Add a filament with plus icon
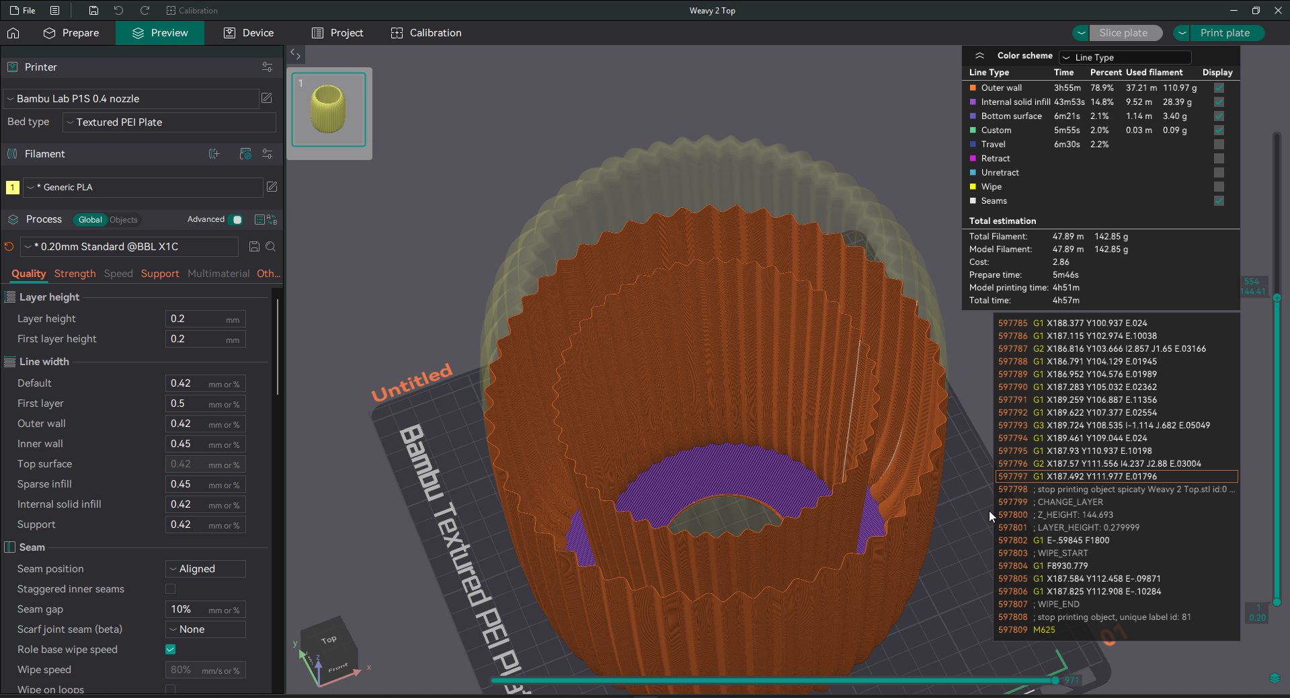Viewport: 1290px width, 698px height. (214, 154)
